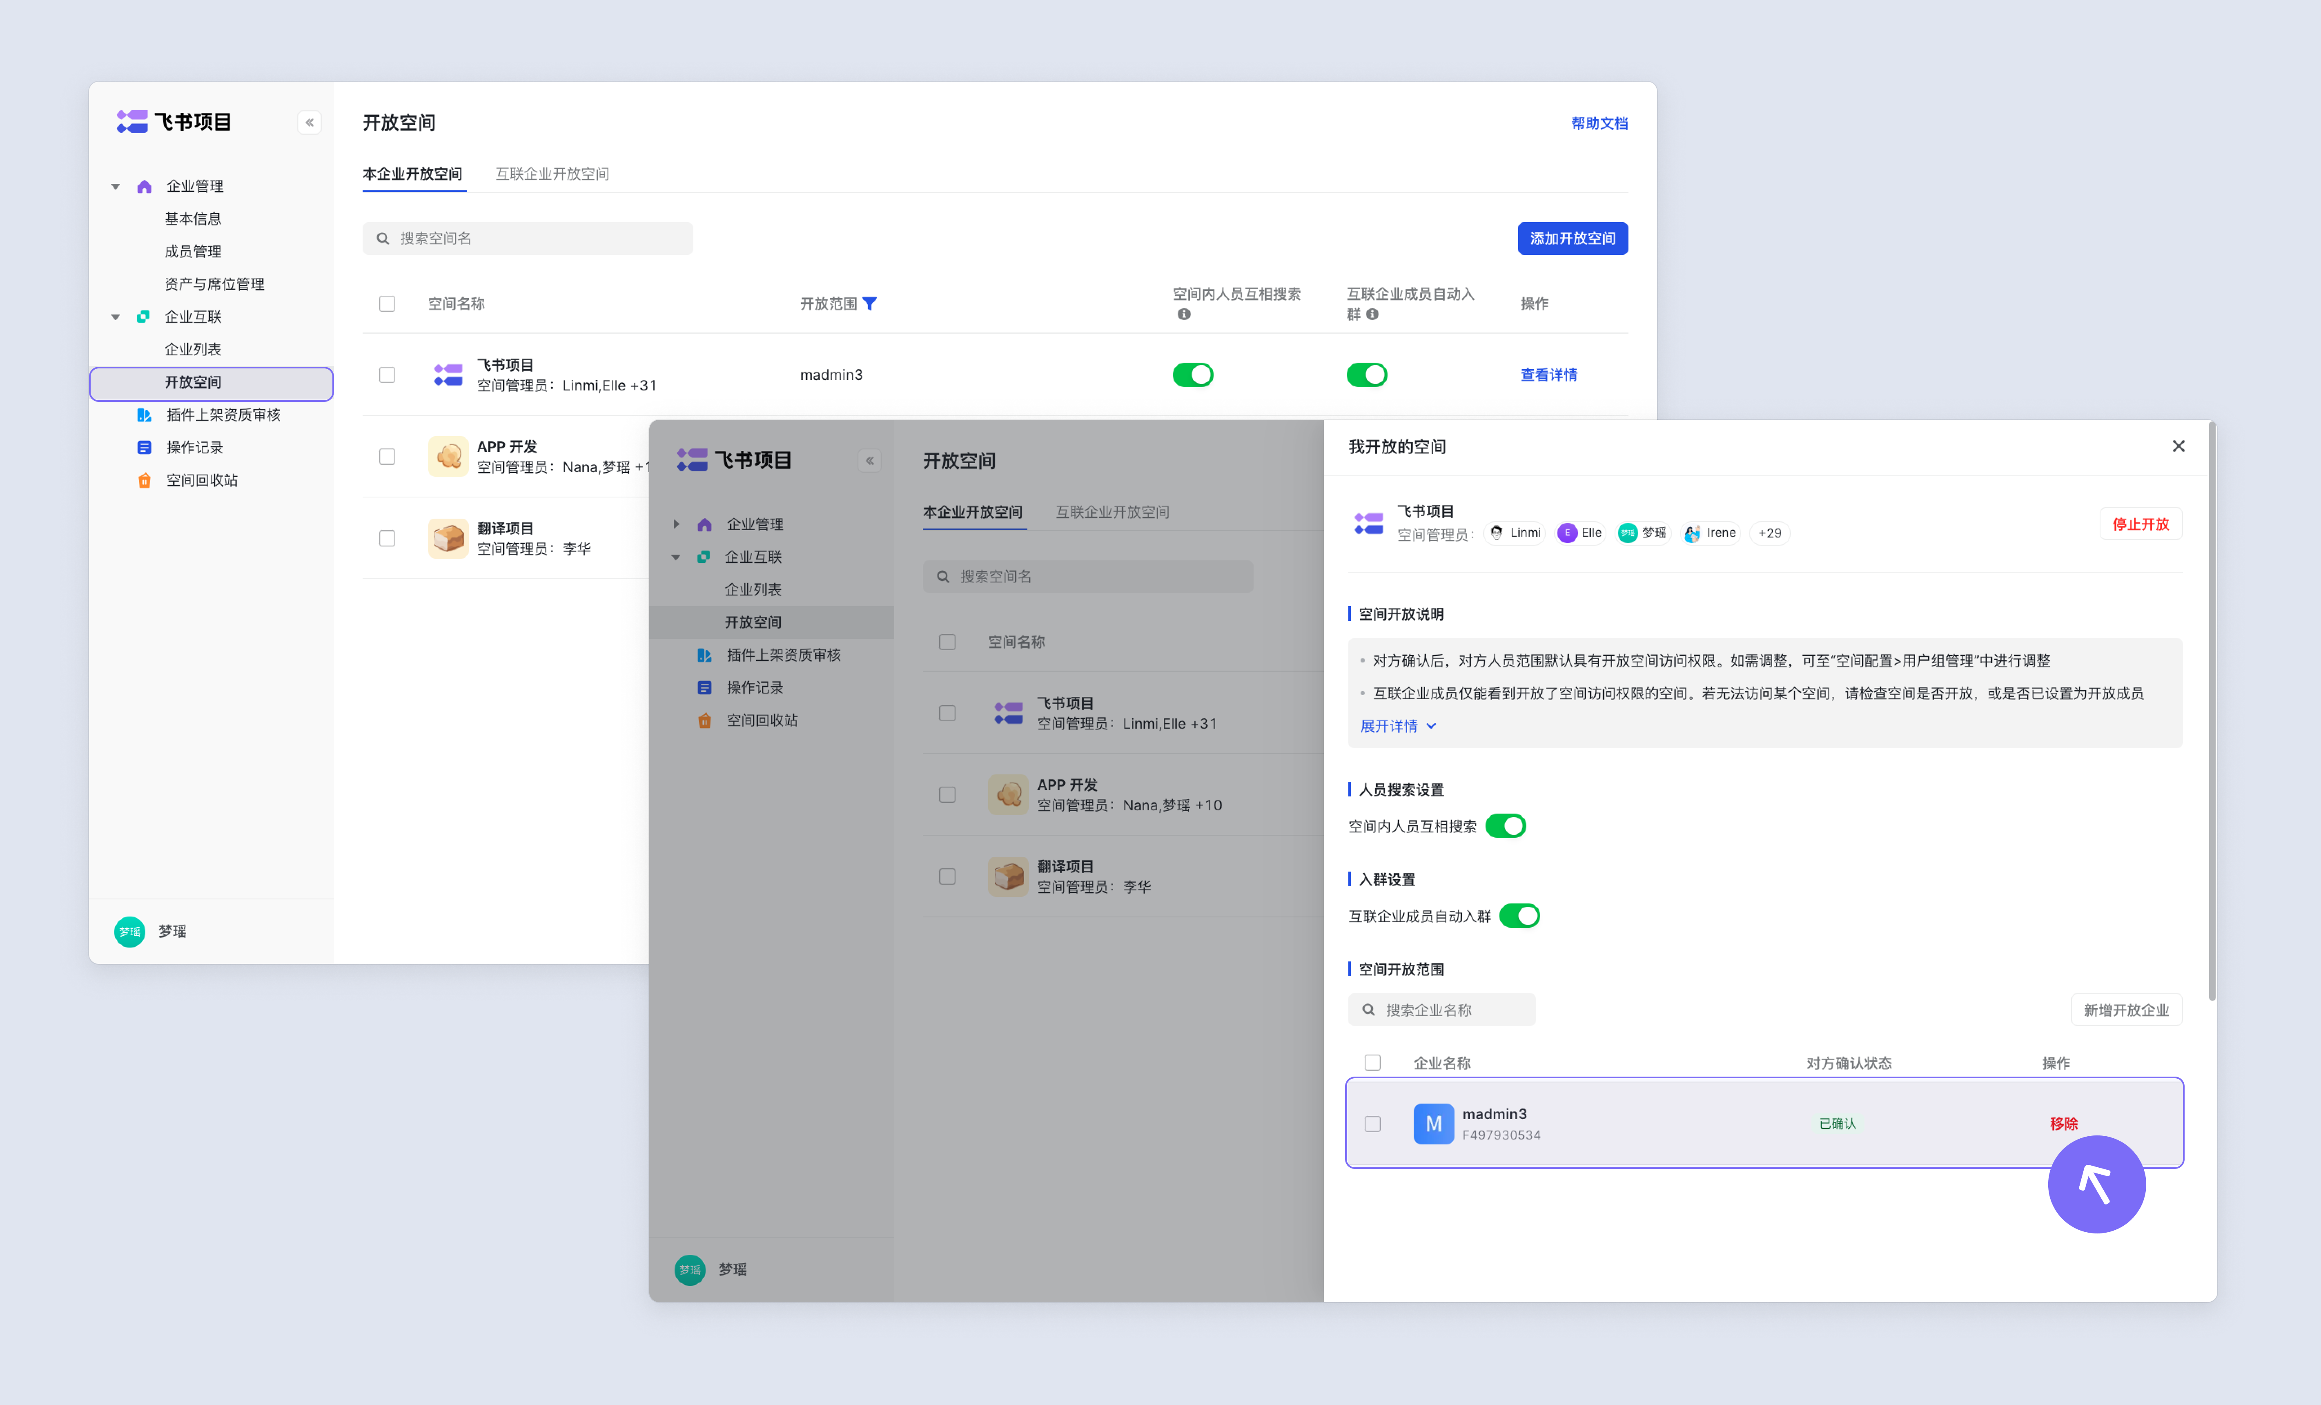Open 企业列表 in back window sidebar
This screenshot has height=1405, width=2321.
point(193,350)
